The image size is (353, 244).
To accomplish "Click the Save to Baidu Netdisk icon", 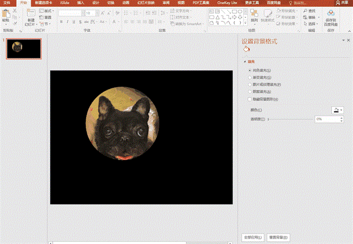I will [331, 13].
